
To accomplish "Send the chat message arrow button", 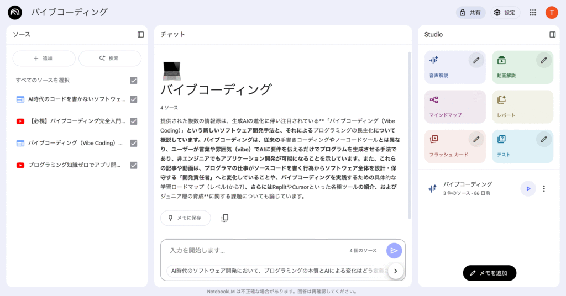I will tap(394, 250).
